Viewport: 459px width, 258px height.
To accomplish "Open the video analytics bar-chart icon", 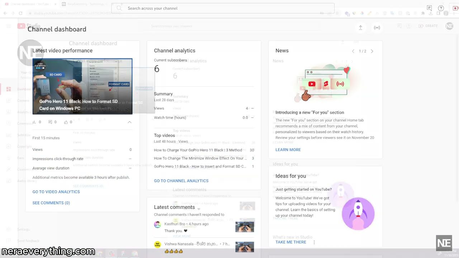I will [34, 122].
